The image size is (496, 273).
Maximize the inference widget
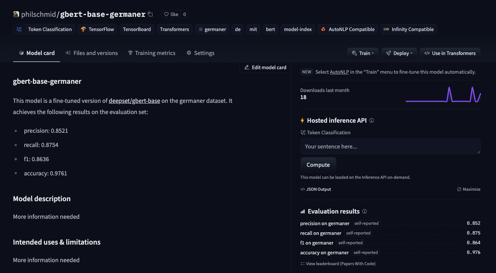click(469, 189)
